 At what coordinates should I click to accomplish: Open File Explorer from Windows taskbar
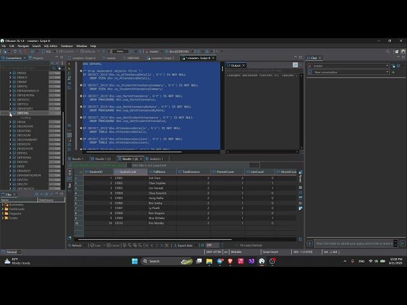pos(209,261)
